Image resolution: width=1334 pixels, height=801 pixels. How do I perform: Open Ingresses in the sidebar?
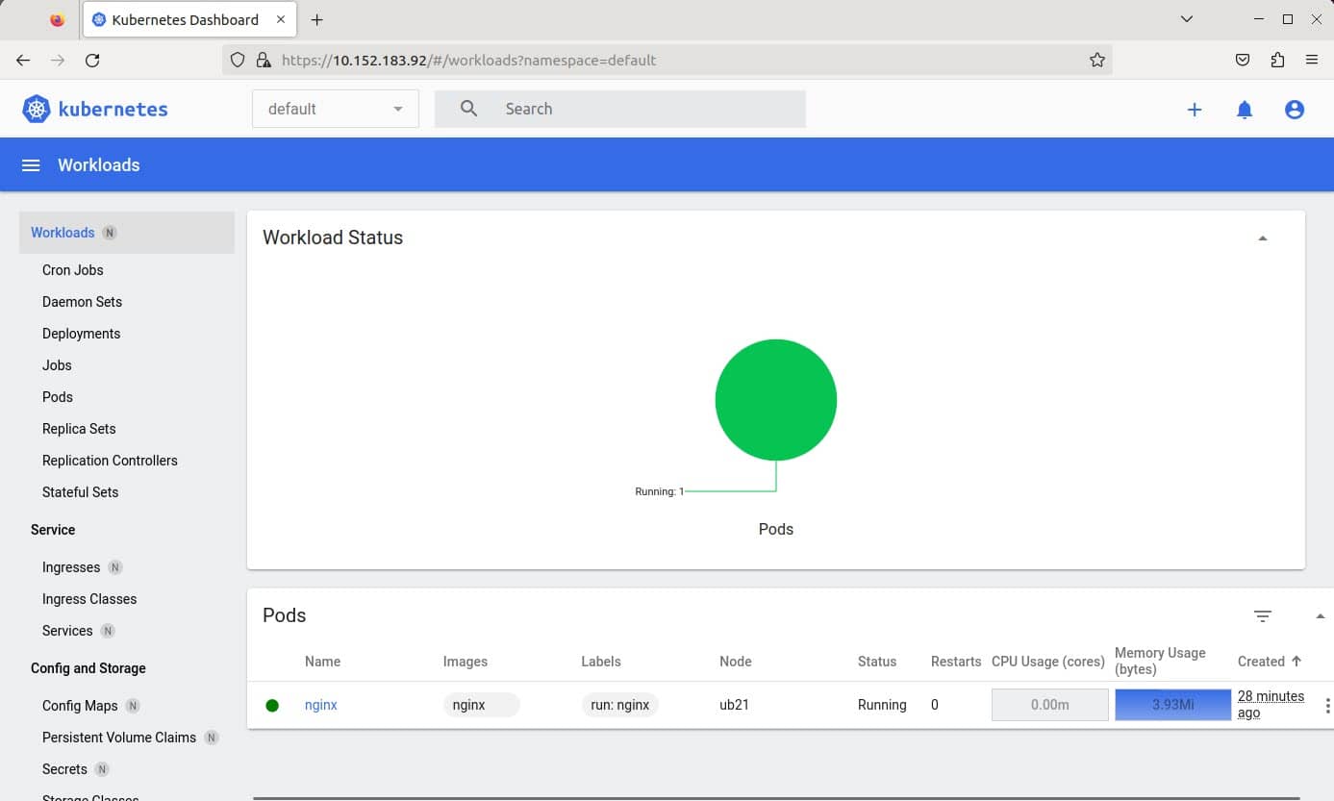click(x=71, y=567)
